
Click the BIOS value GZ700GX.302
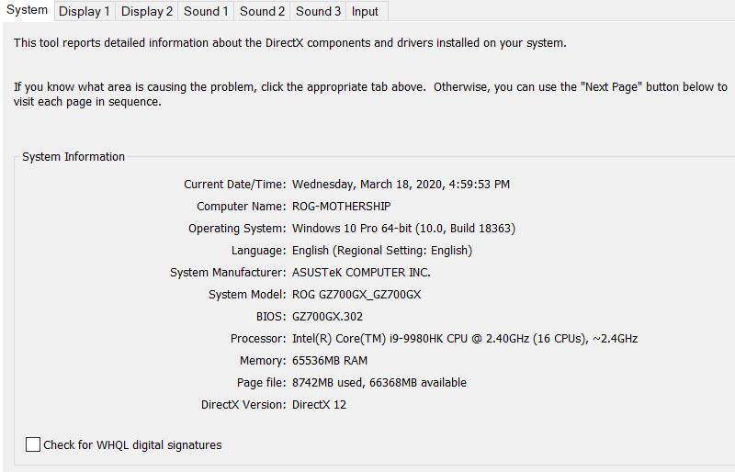327,316
